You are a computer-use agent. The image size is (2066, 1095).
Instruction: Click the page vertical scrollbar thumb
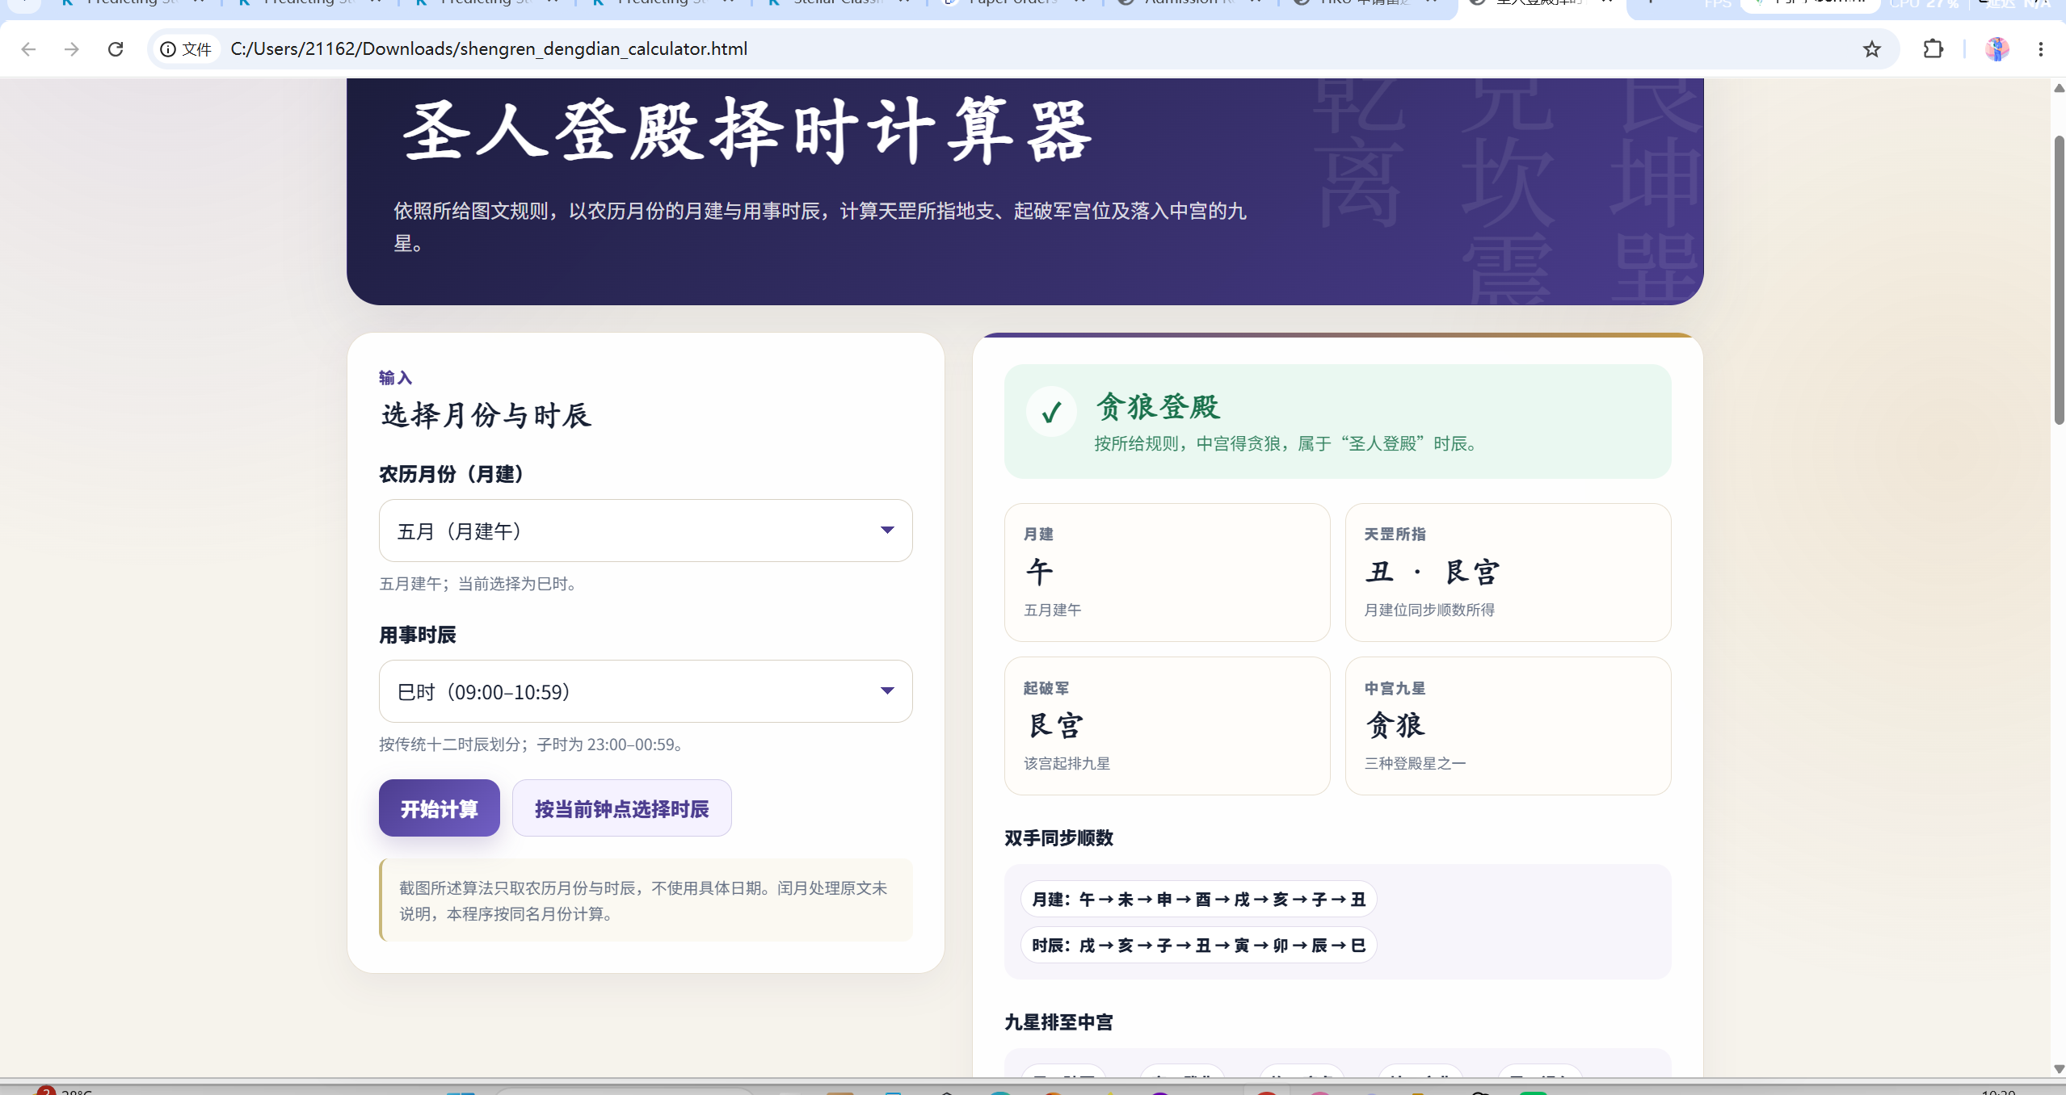click(2059, 279)
